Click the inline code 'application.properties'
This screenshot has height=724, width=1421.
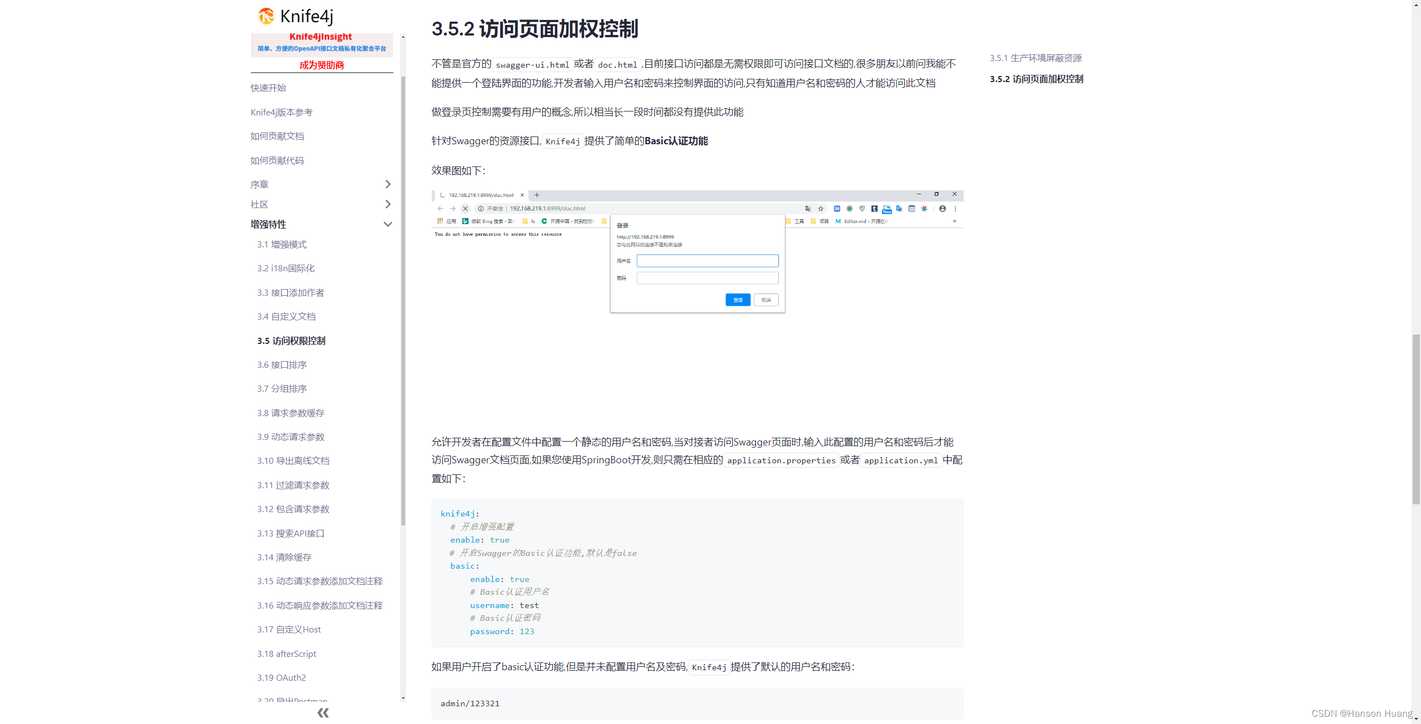click(781, 460)
